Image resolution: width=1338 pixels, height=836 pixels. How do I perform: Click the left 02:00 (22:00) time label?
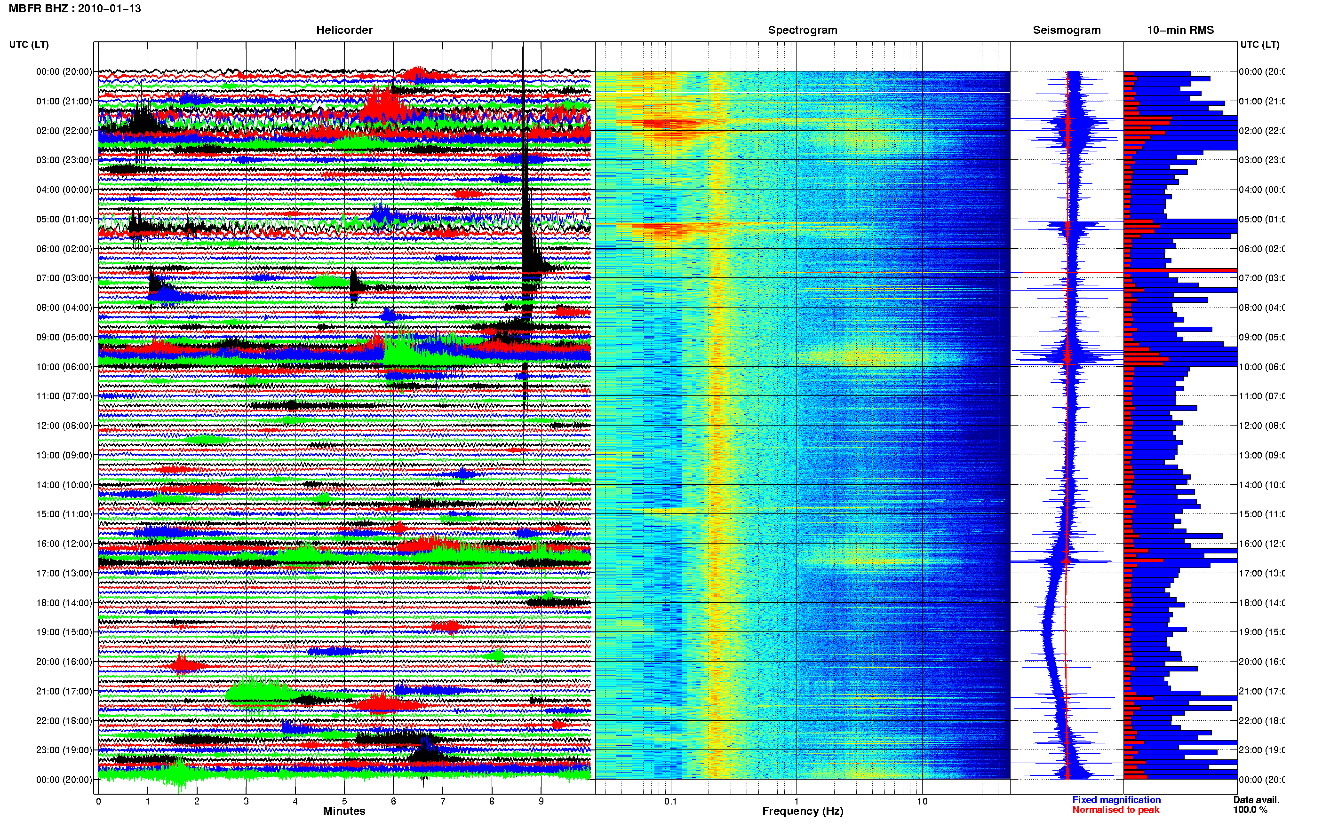click(x=64, y=131)
